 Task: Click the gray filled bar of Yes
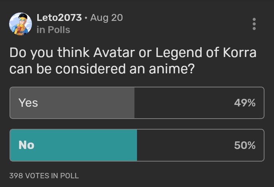click(84, 103)
